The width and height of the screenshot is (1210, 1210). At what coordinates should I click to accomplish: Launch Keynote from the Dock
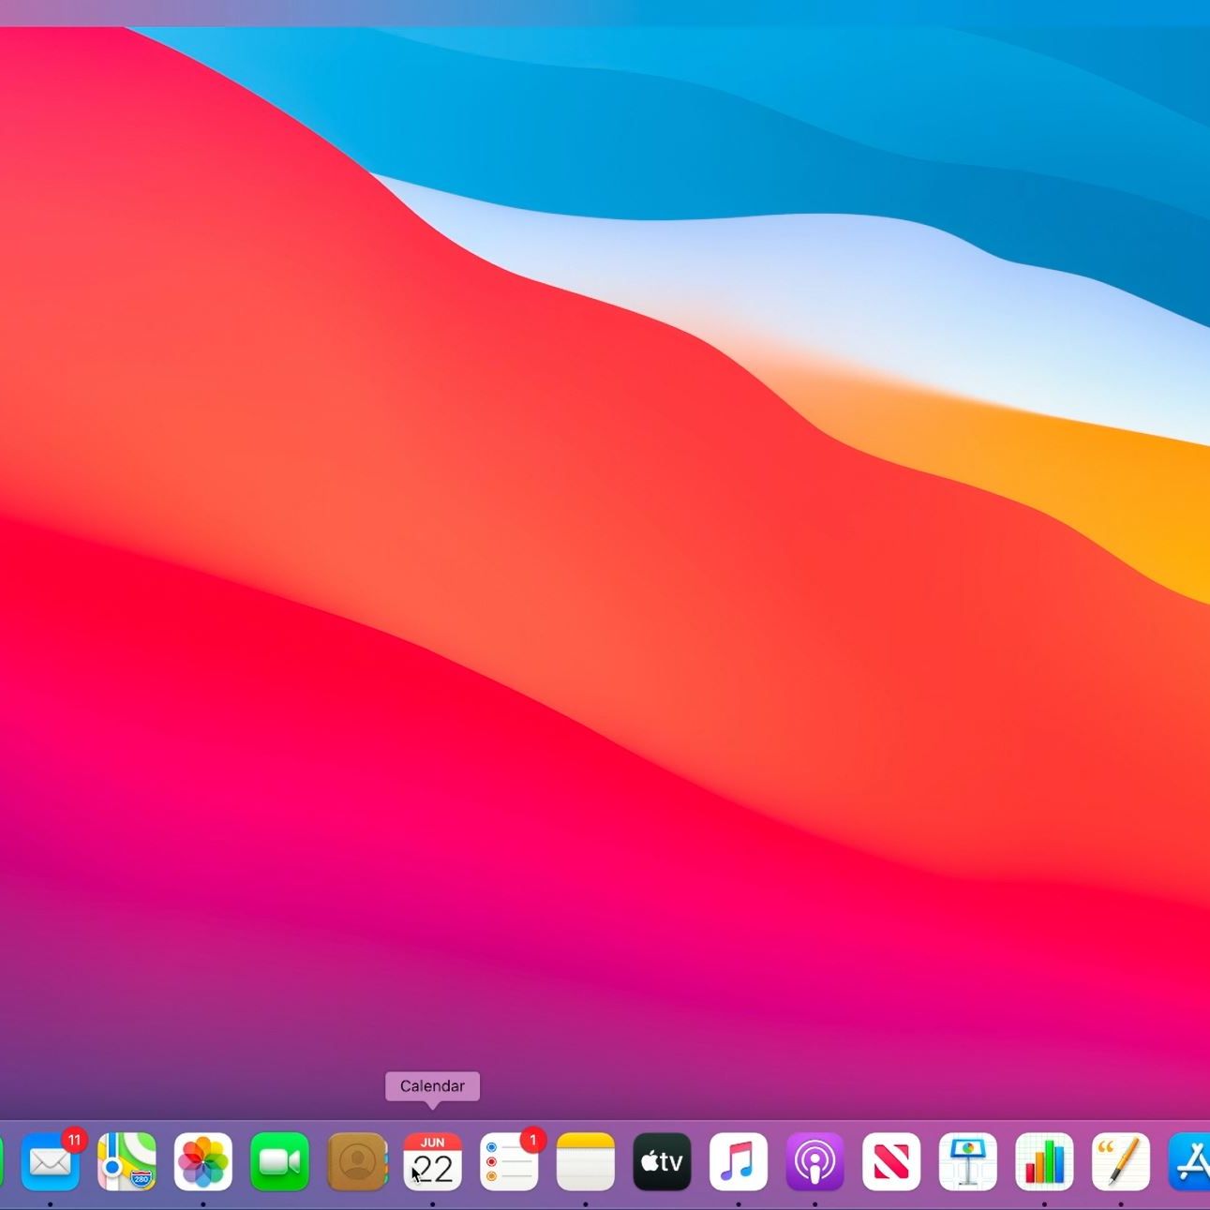click(x=968, y=1162)
